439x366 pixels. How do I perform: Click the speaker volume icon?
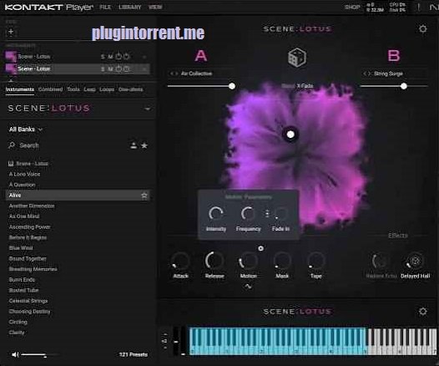click(x=15, y=355)
